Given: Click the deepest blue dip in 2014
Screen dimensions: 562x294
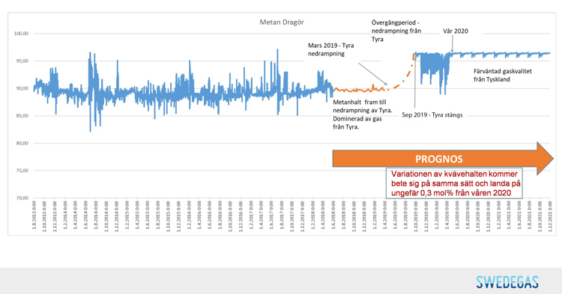Looking at the screenshot, I should [91, 131].
